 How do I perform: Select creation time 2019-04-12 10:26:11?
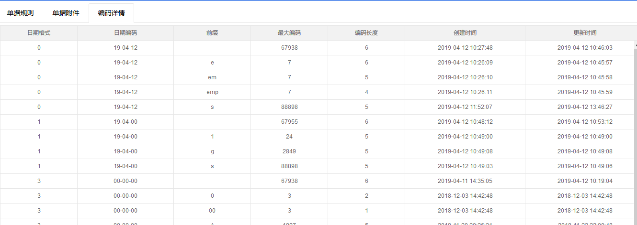(x=465, y=92)
